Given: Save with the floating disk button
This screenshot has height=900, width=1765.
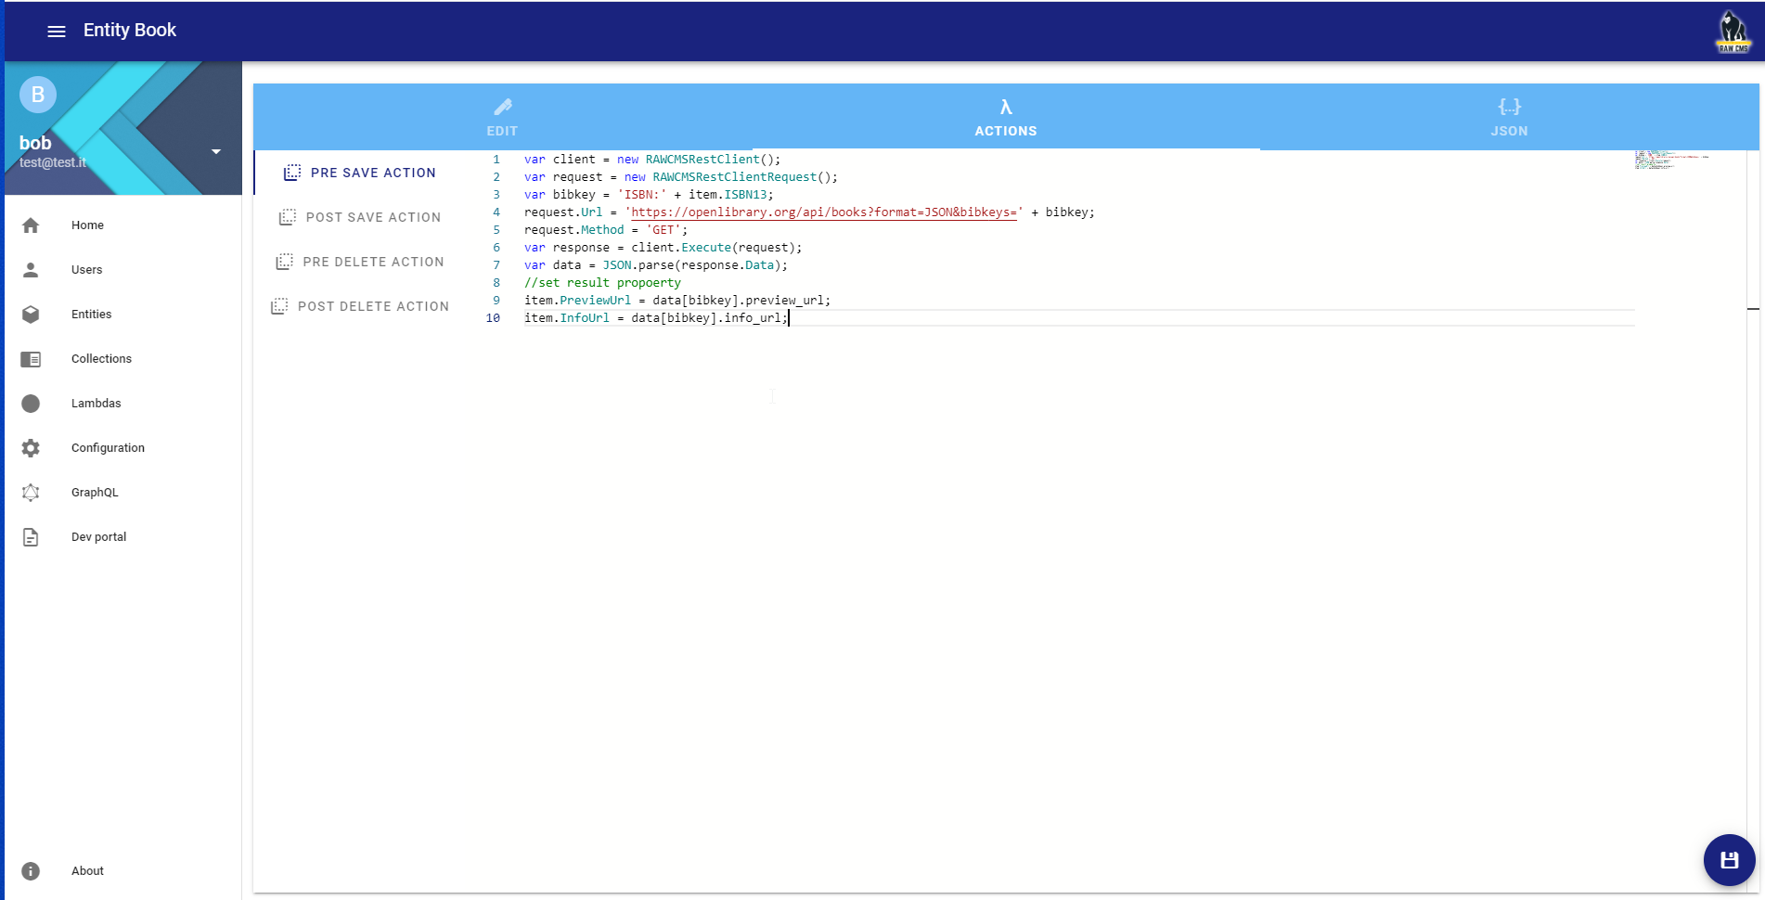Looking at the screenshot, I should [1729, 860].
